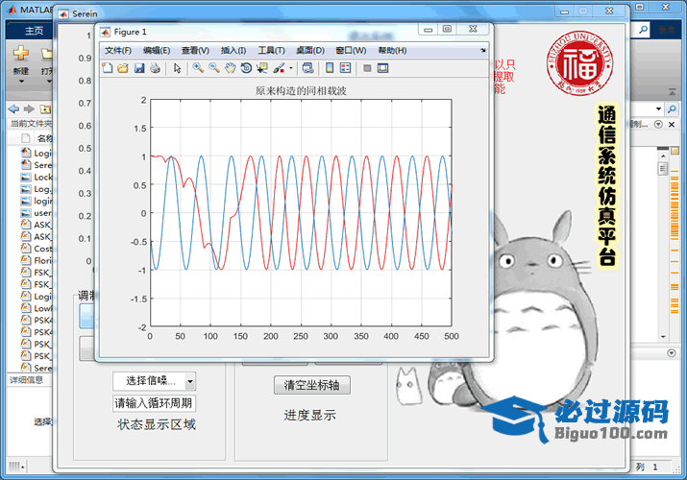Select the user file in file list

click(37, 213)
